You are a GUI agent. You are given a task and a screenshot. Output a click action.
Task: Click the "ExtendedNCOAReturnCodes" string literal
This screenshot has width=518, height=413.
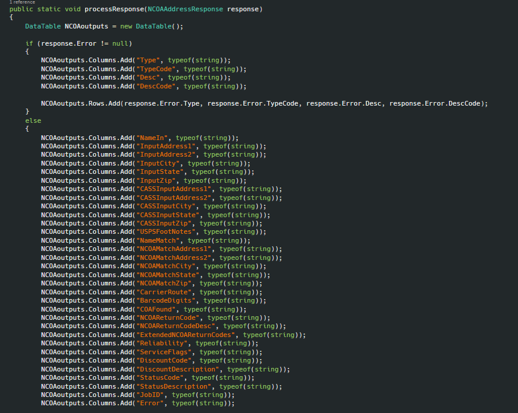coord(186,335)
